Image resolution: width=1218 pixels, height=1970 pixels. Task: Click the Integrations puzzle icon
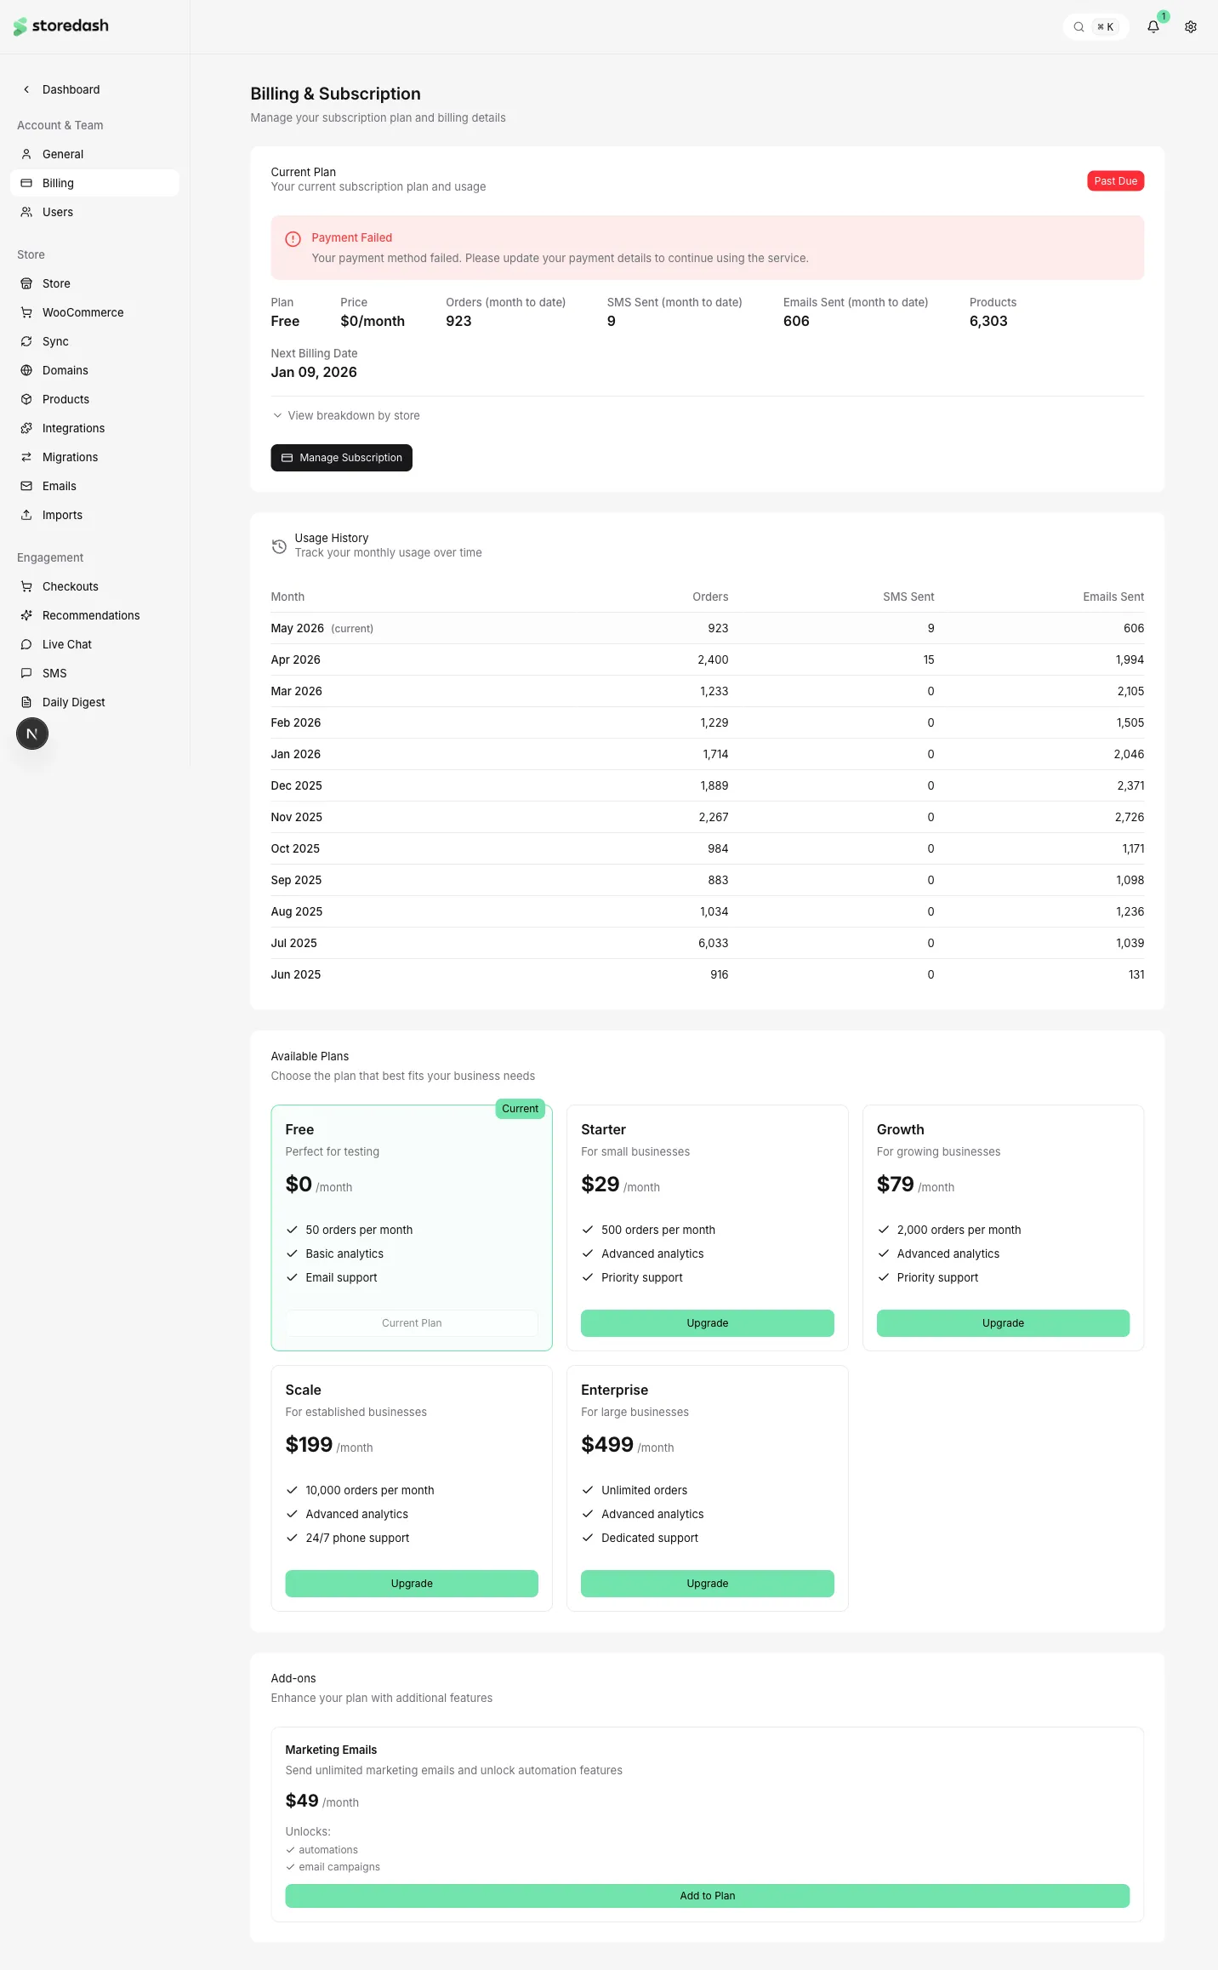tap(26, 428)
